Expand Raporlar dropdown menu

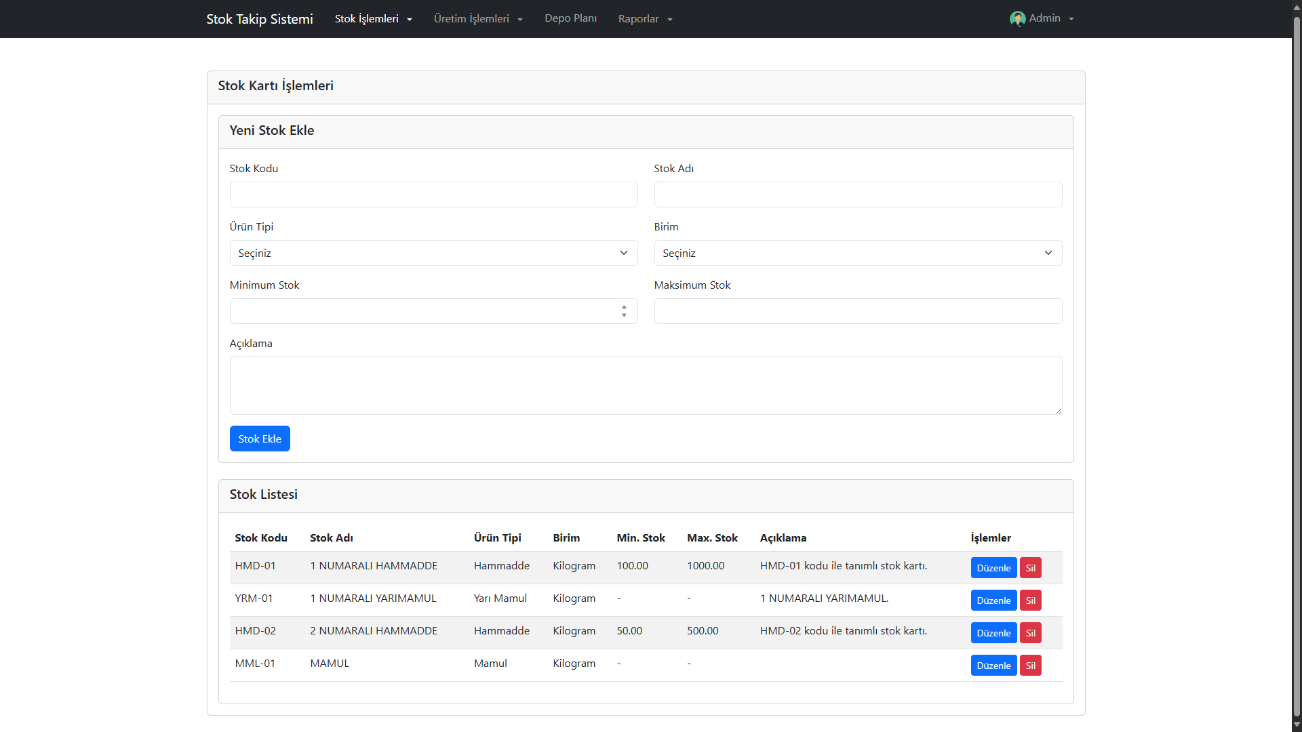646,19
